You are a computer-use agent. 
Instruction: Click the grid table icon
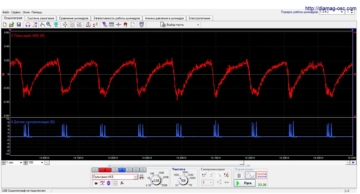[x=111, y=25]
